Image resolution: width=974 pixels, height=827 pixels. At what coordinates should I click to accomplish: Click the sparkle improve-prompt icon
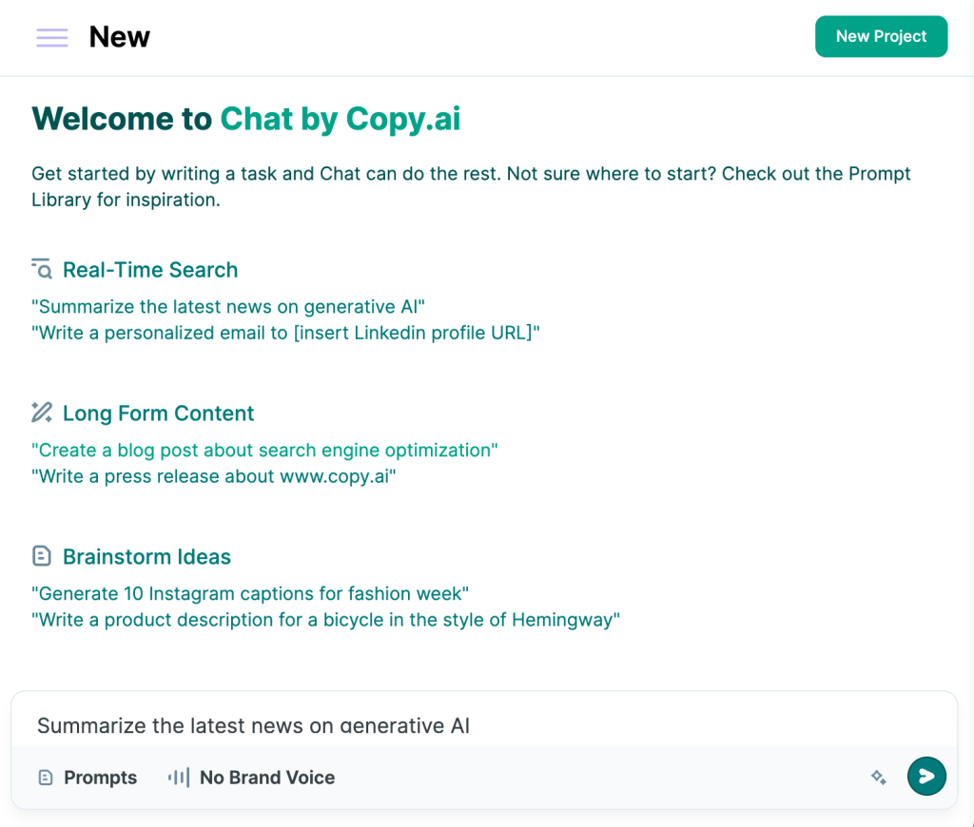(x=879, y=778)
